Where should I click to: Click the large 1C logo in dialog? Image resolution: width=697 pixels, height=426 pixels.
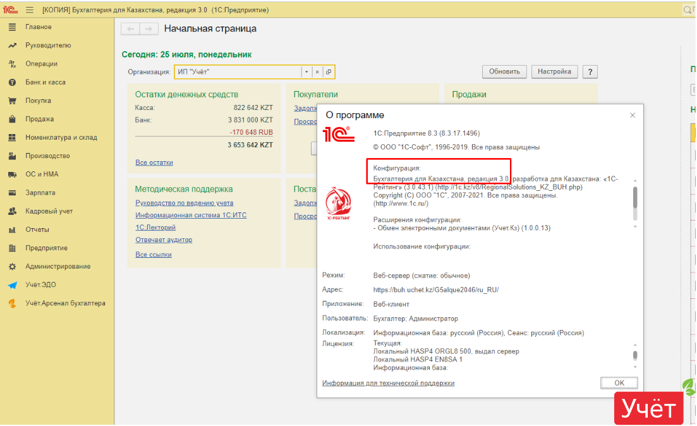click(x=339, y=134)
